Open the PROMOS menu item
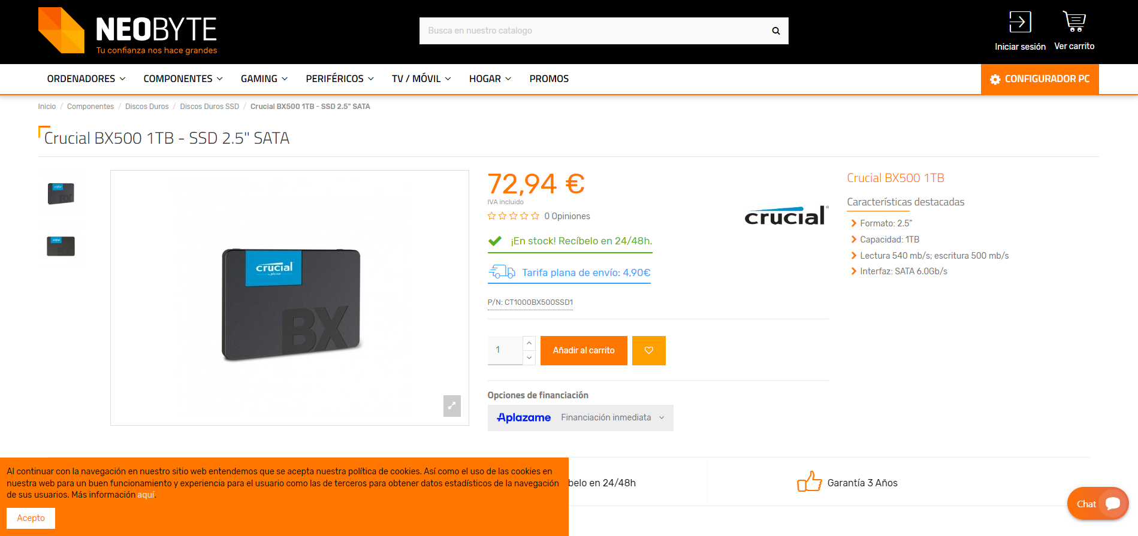Viewport: 1138px width, 536px height. coord(549,79)
